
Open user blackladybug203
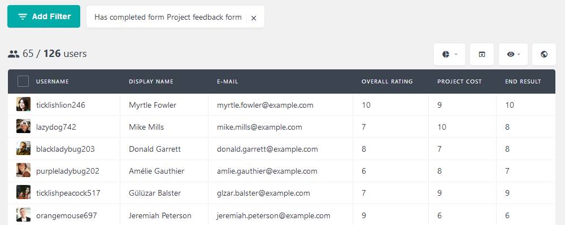point(65,149)
